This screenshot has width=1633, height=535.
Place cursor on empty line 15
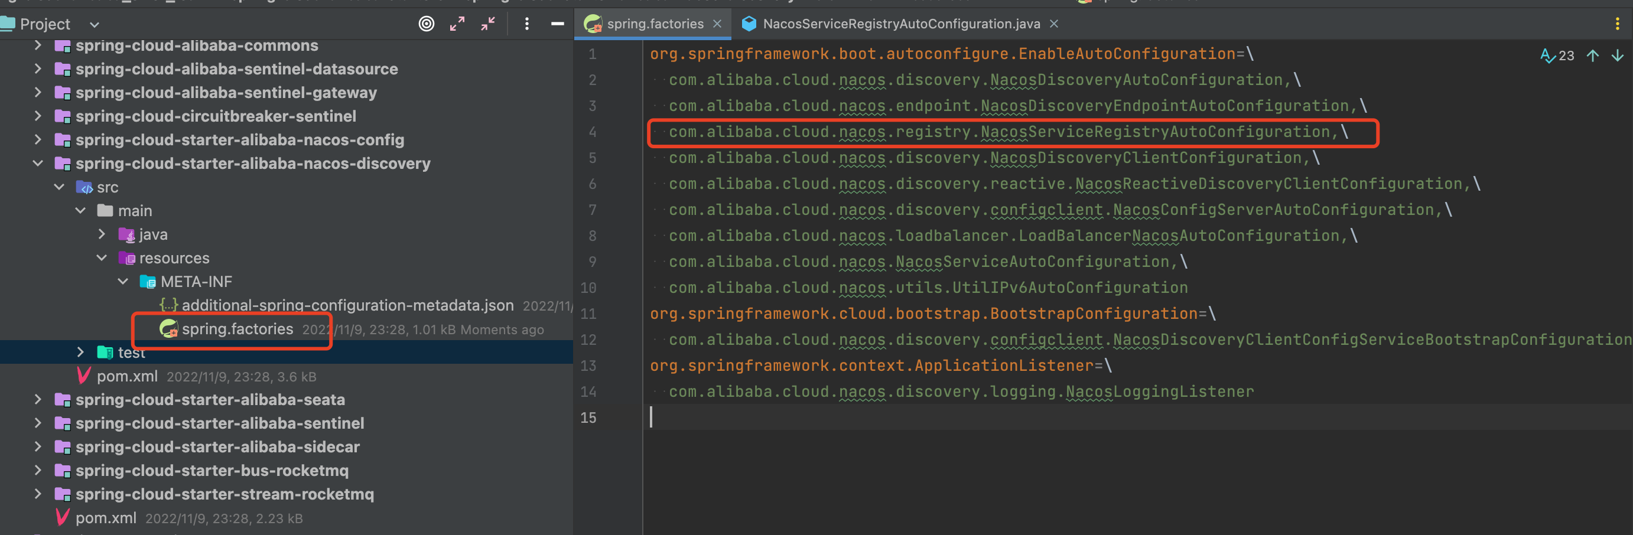1138,417
